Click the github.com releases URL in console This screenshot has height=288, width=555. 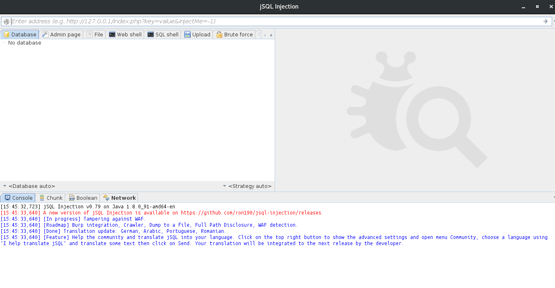click(x=251, y=213)
